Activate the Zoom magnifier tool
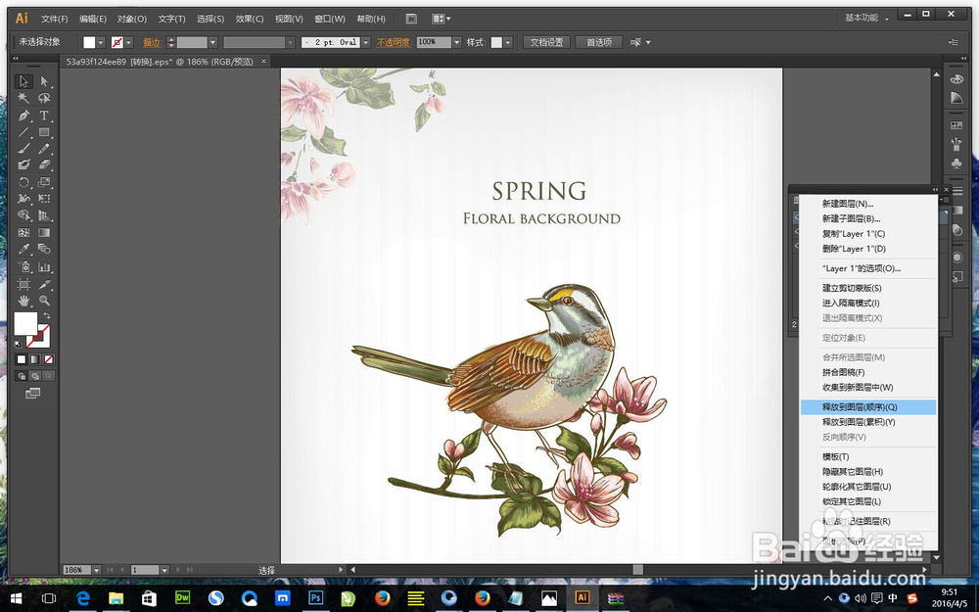Viewport: 979px width, 612px height. [x=44, y=301]
